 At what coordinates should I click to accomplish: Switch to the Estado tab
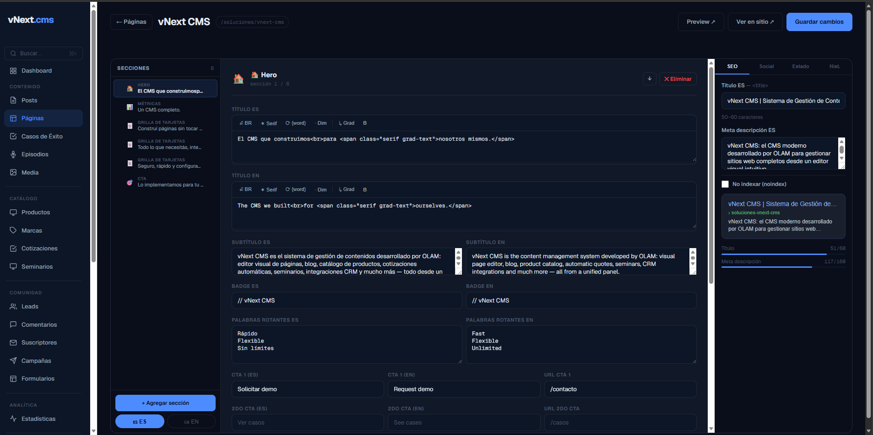click(801, 67)
